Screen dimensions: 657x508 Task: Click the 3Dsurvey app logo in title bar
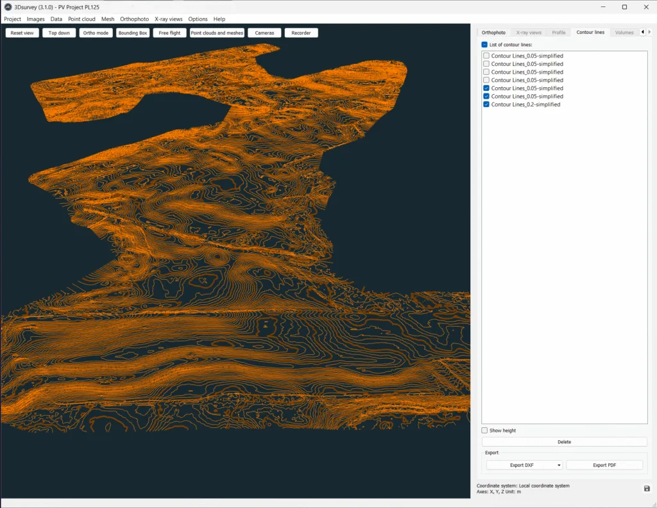(8, 6)
